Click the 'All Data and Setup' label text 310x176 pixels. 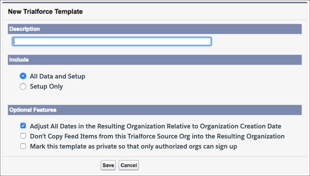coord(57,76)
